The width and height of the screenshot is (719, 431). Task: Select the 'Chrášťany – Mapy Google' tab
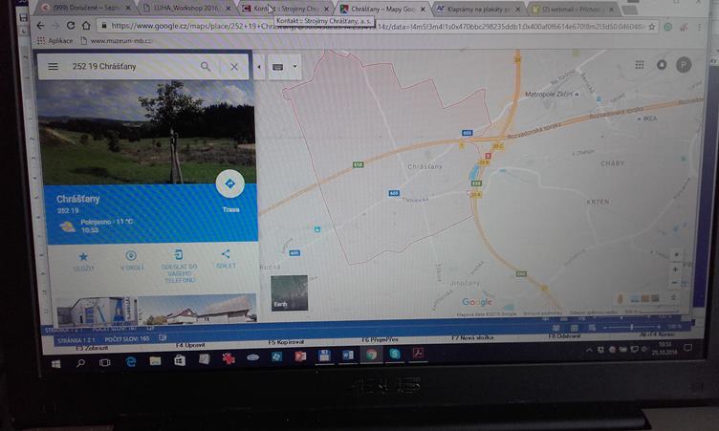[x=382, y=9]
